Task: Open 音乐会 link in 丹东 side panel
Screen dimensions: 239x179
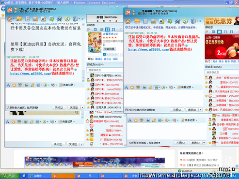Action: [x=108, y=59]
